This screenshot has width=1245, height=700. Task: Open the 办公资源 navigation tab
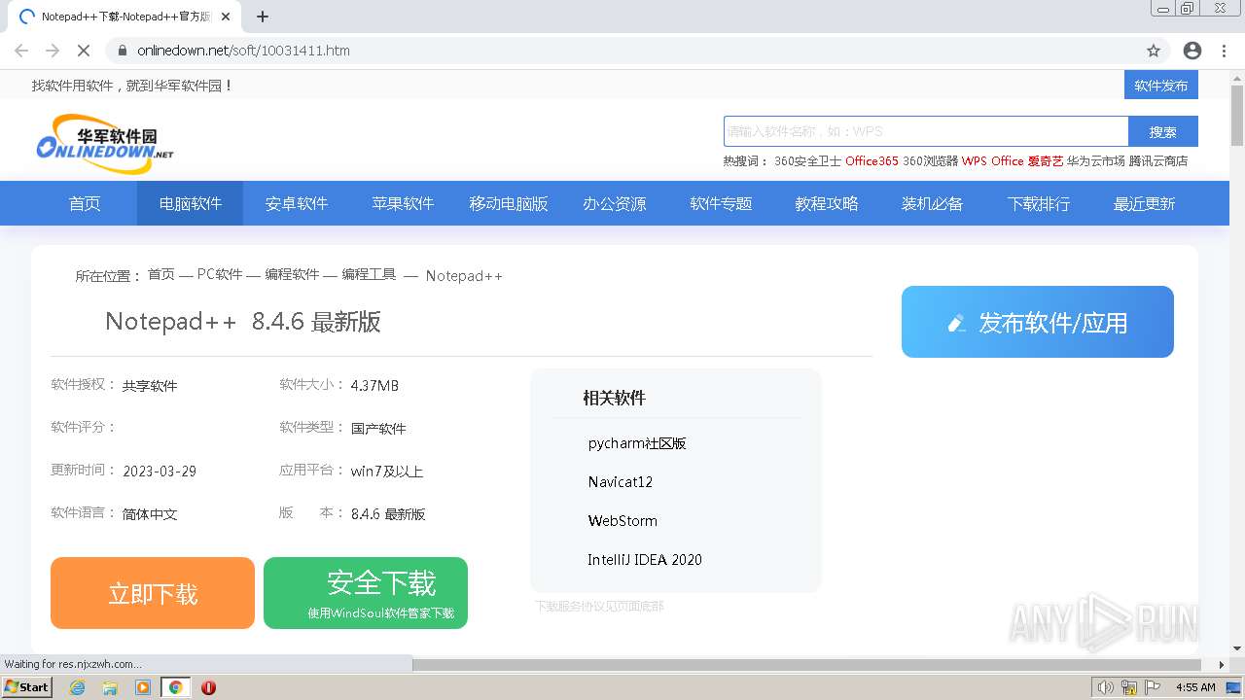click(615, 203)
